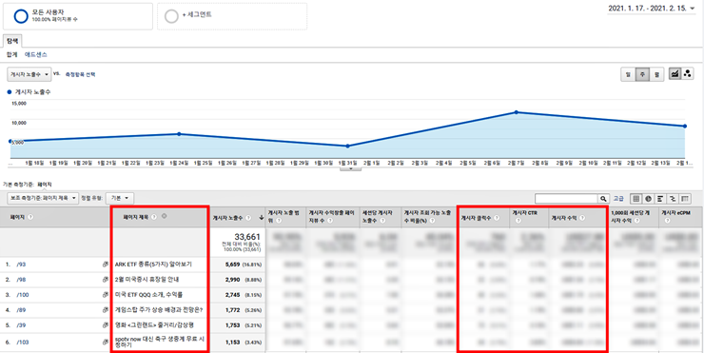
Task: Open help icon for 게시자 클릭수 column
Action: (497, 218)
